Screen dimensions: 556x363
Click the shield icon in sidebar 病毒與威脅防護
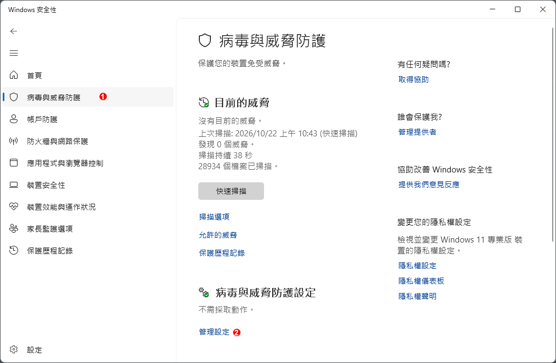14,97
